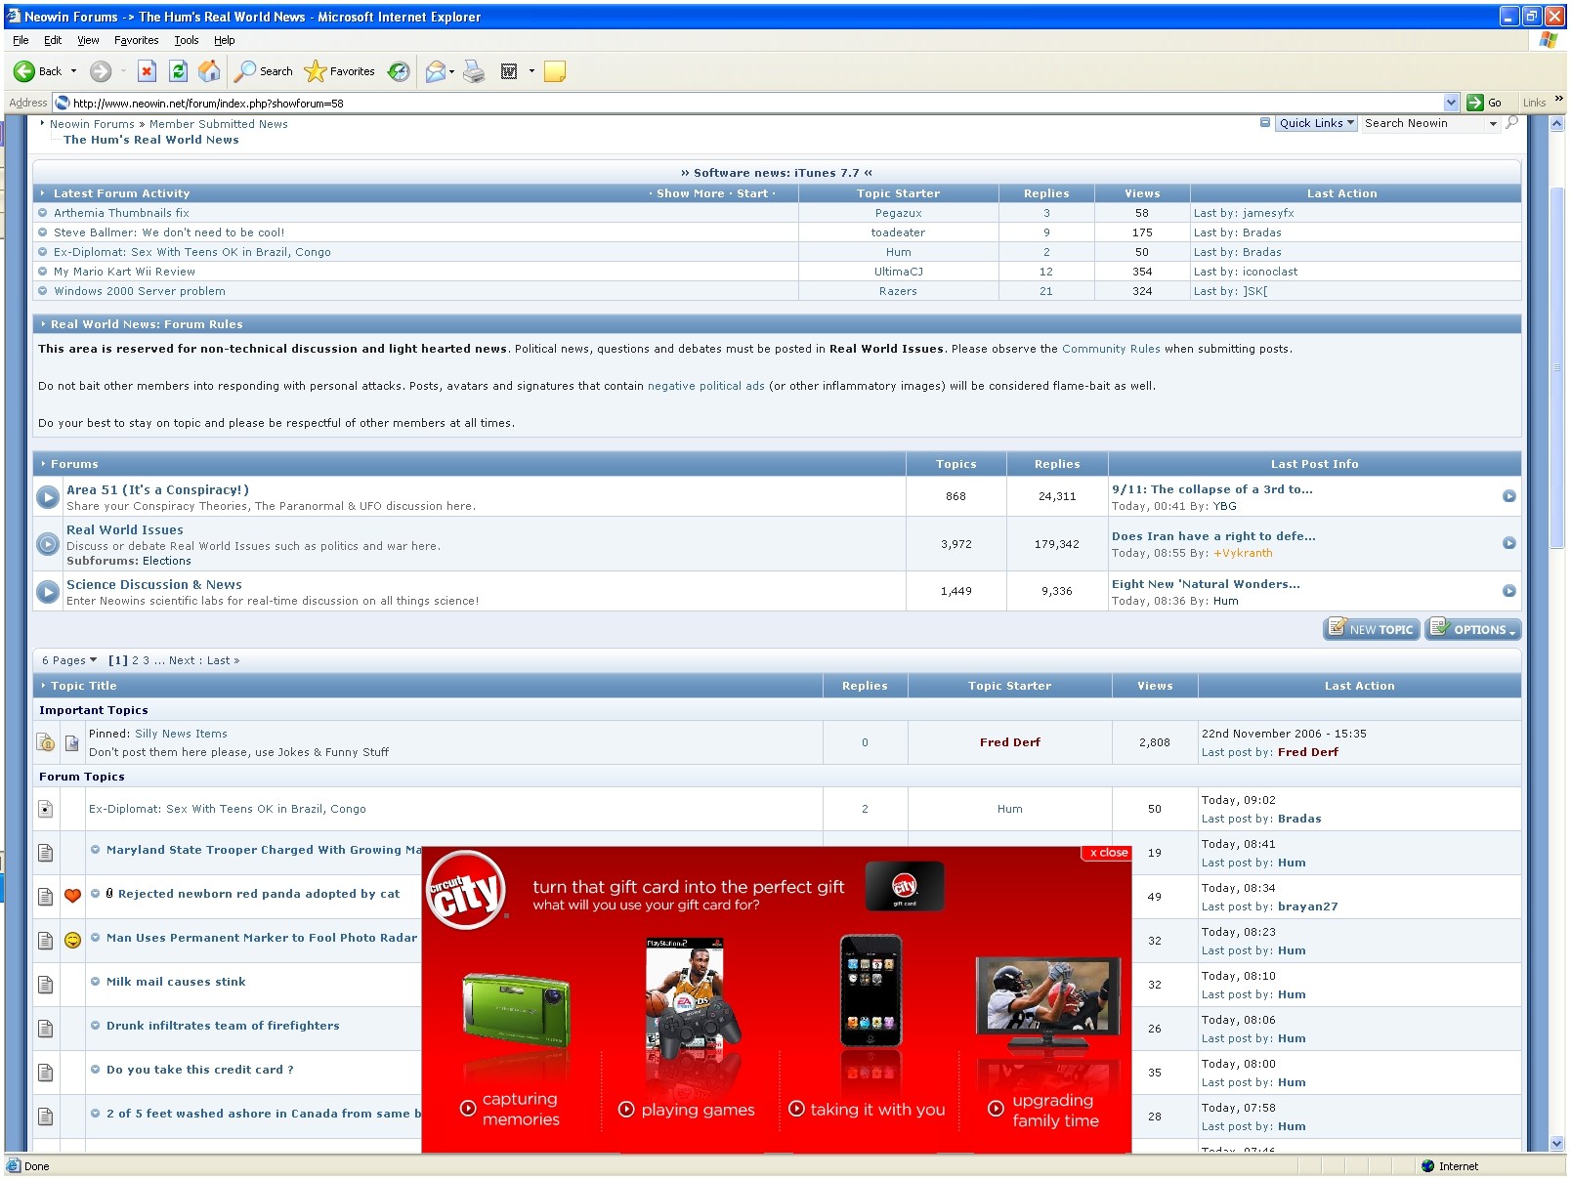Screen dimensions: 1571x1180
Task: Open the address bar URL dropdown
Action: coord(1451,103)
